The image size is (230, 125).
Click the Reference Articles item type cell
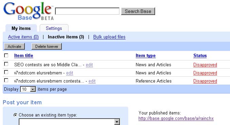pos(154,81)
